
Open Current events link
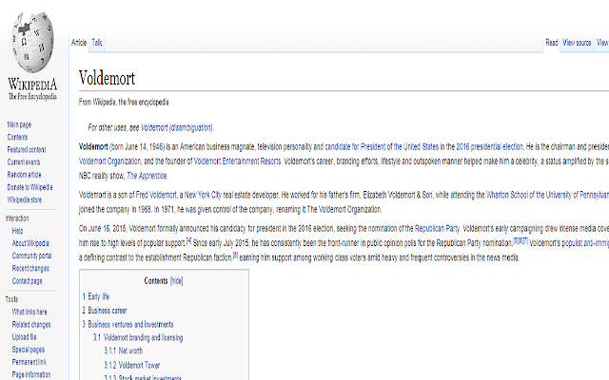tap(24, 162)
